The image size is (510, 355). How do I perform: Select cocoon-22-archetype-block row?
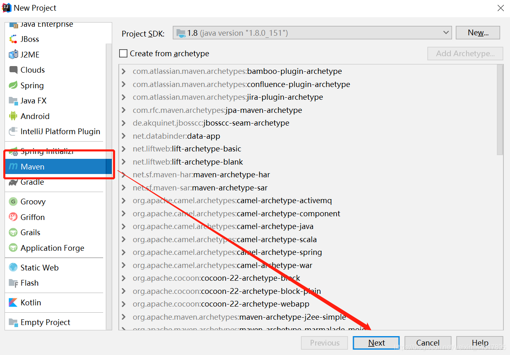pyautogui.click(x=307, y=278)
